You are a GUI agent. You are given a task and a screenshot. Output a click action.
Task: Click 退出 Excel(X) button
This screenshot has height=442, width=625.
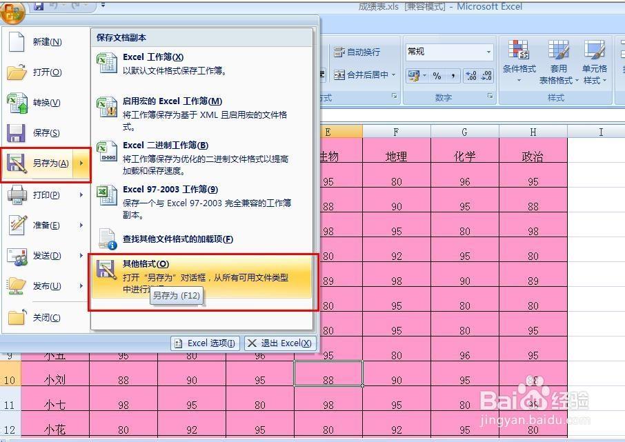click(280, 343)
